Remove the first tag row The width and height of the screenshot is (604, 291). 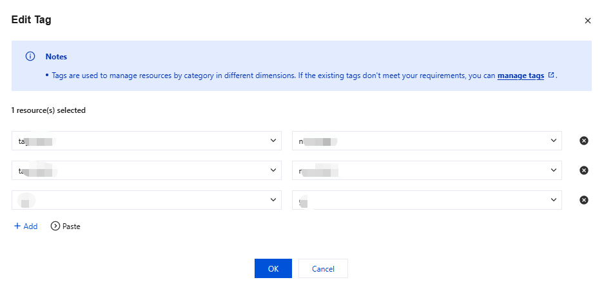tap(584, 141)
